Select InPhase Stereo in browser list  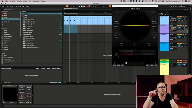(x=29, y=42)
